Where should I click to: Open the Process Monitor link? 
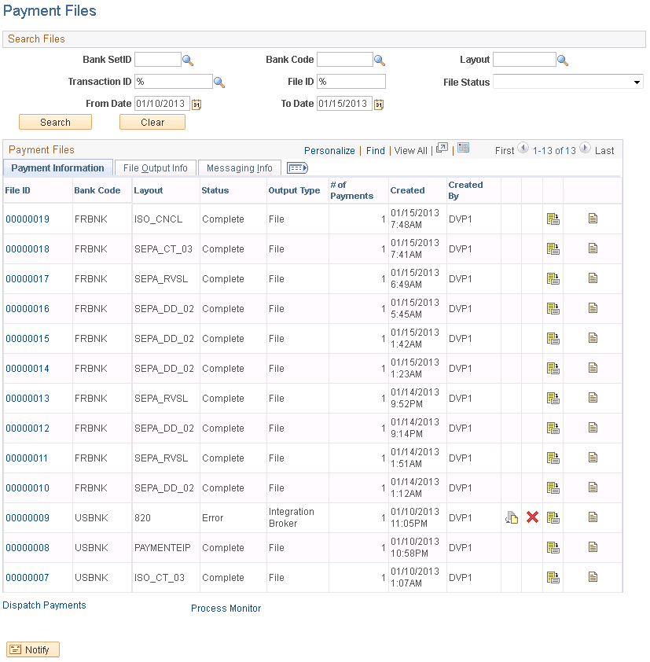(226, 608)
